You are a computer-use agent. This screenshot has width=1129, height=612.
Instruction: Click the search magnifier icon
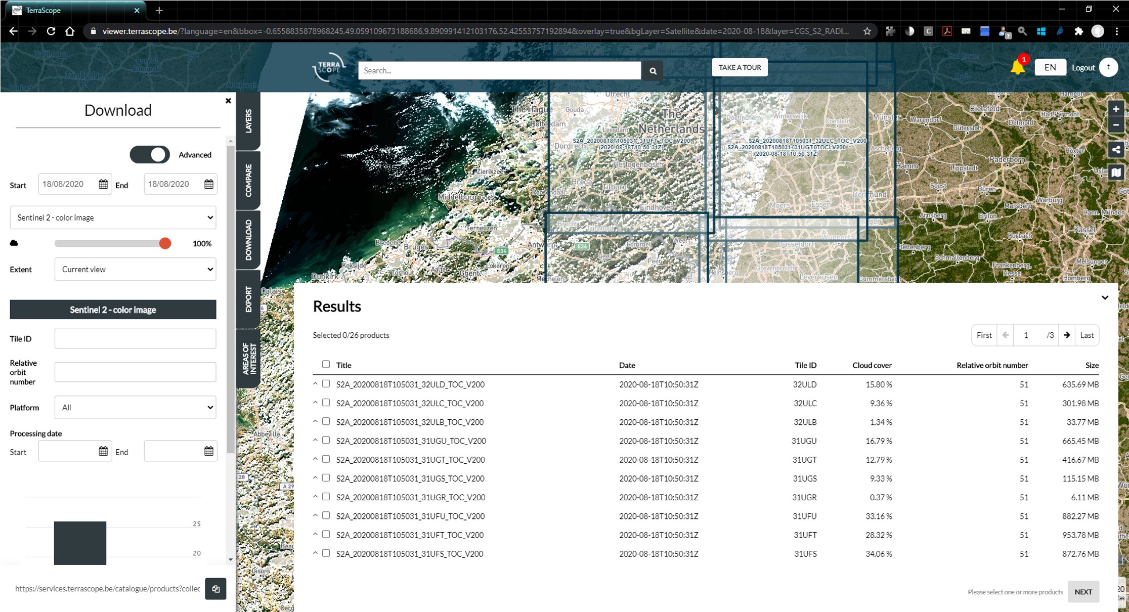653,70
